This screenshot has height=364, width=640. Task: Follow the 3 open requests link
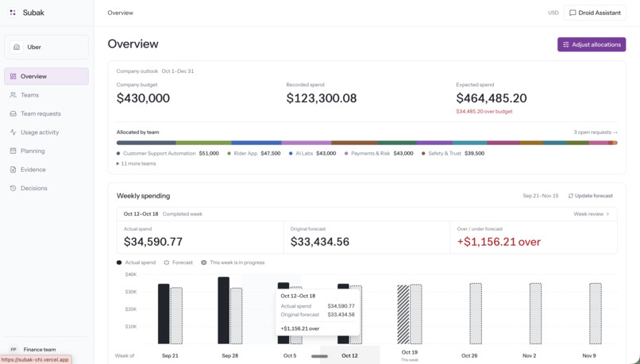pos(596,132)
